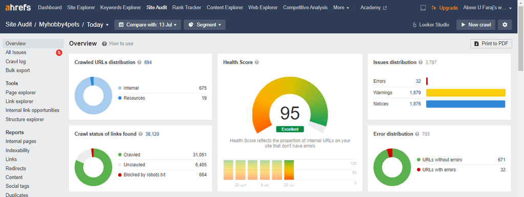The height and width of the screenshot is (197, 524).
Task: Click help icon beside Error distribution
Action: pos(417,134)
